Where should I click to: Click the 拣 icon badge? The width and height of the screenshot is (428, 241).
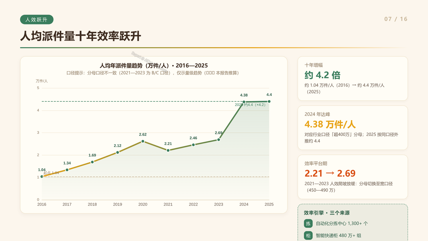pos(308,224)
